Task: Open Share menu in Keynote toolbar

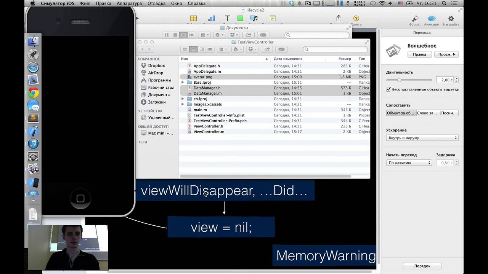Action: 339,18
